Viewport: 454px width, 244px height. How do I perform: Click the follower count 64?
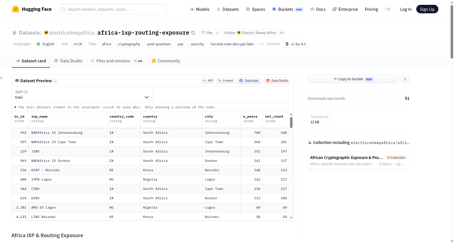point(282,33)
